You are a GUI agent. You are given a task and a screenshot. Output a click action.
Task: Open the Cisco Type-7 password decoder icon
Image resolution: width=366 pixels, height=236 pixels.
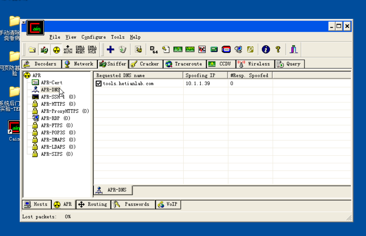(178, 49)
